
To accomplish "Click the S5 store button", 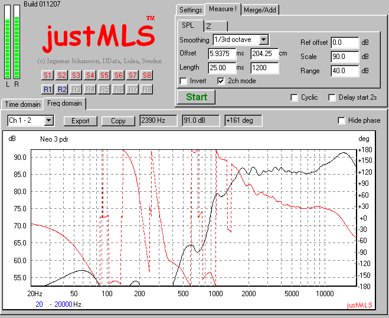I will point(104,75).
